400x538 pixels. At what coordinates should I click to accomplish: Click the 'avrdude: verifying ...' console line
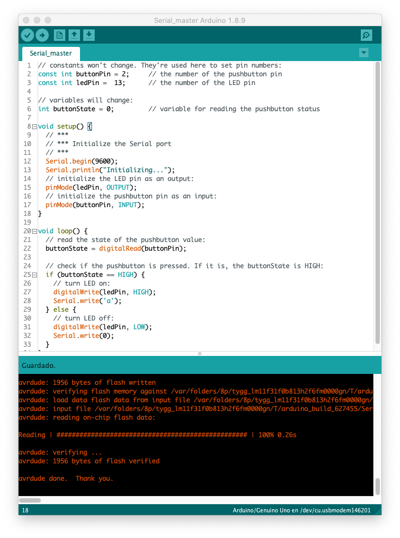pyautogui.click(x=60, y=452)
